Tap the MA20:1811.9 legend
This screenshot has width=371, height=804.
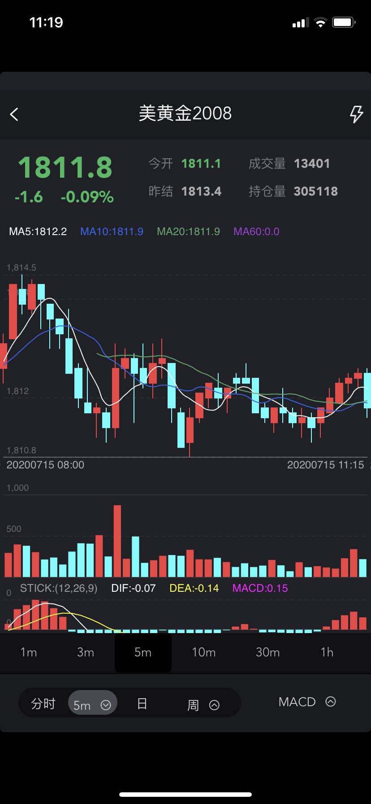pos(188,232)
